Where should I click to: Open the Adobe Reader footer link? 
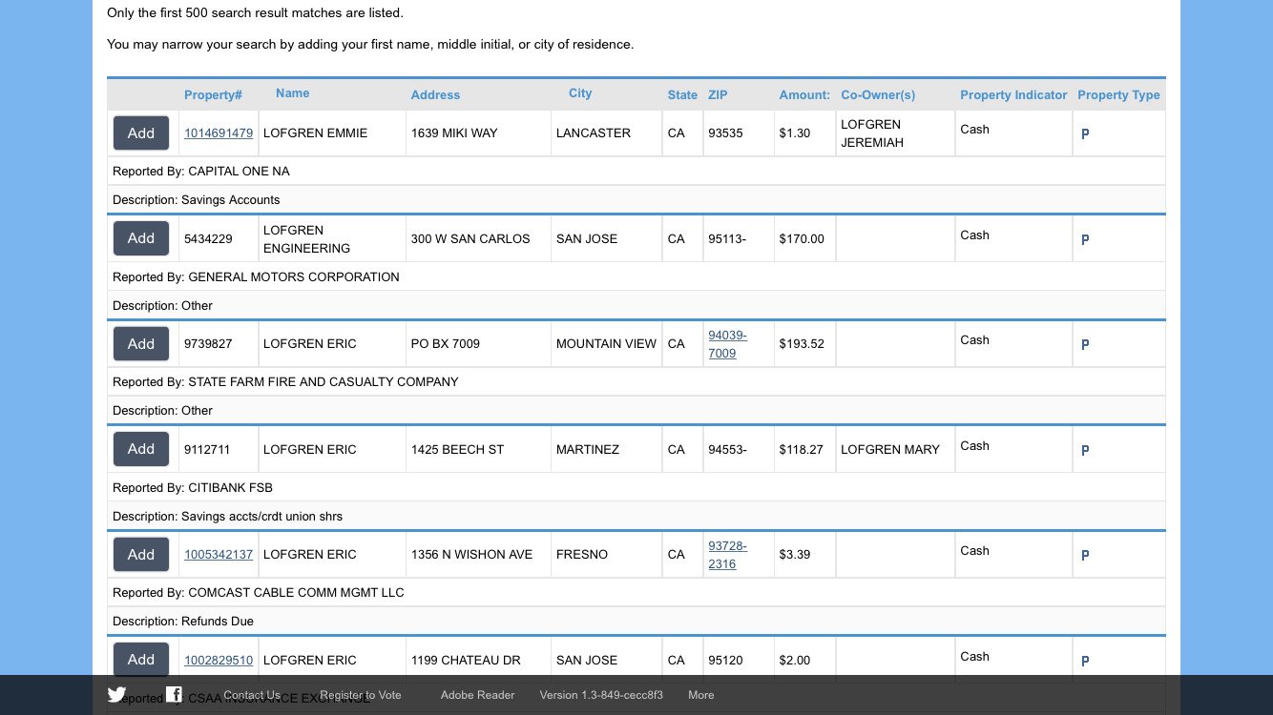(x=477, y=695)
